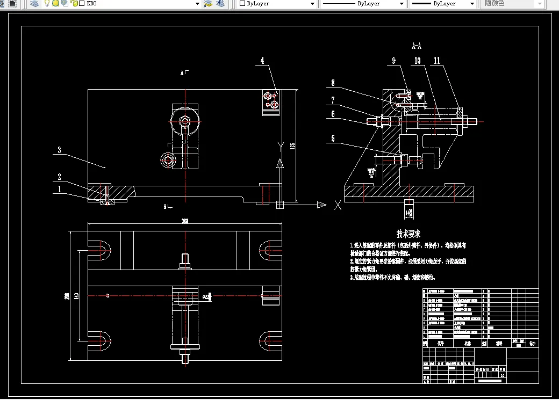559x400 pixels.
Task: Click the thick line sample in lineweight control
Action: click(x=421, y=4)
